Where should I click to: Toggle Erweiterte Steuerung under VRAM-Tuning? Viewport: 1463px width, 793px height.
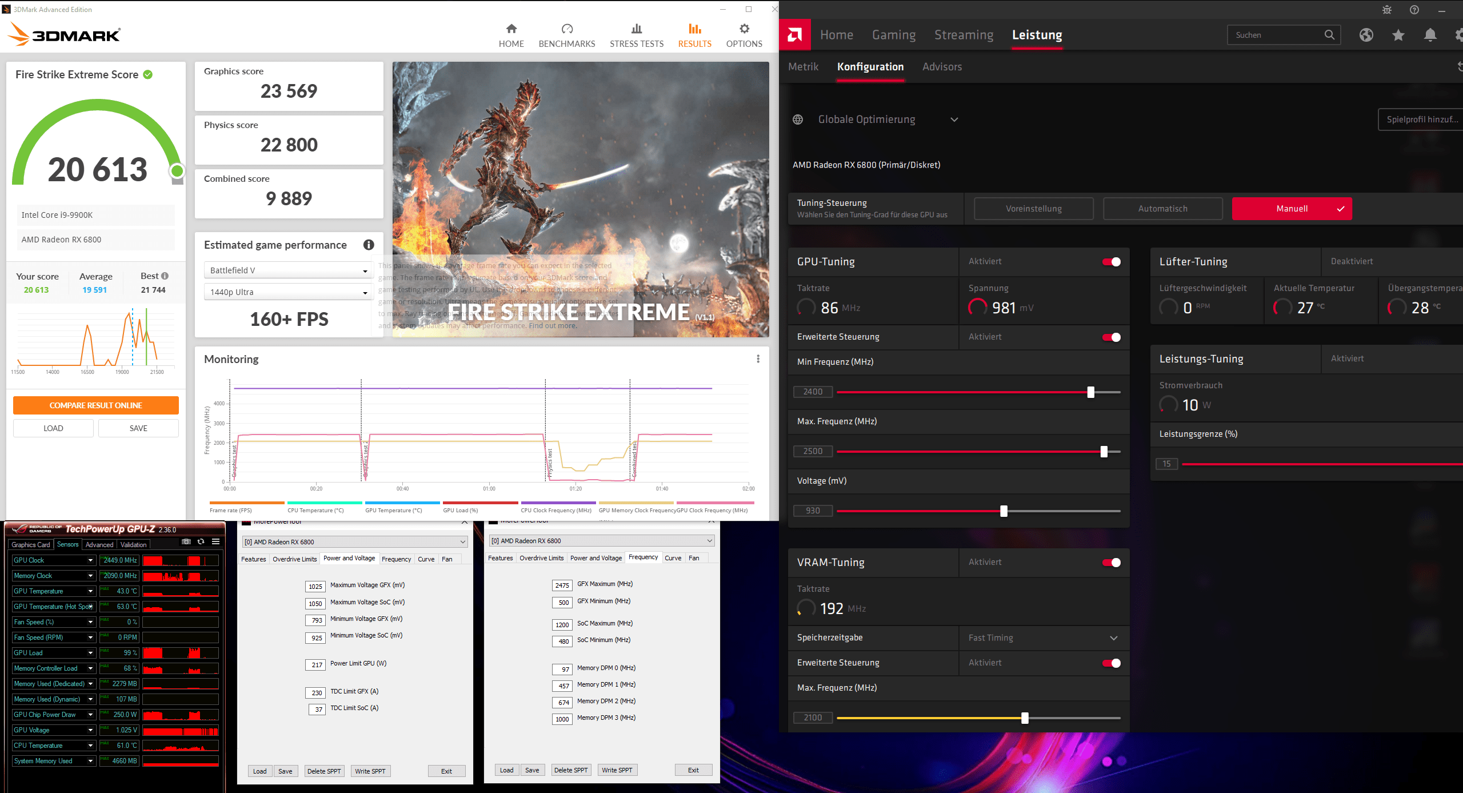coord(1111,663)
